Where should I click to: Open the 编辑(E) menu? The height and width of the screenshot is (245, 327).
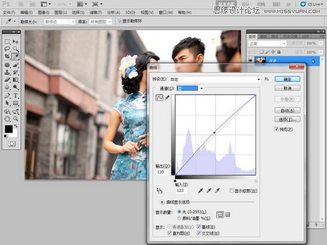click(26, 12)
